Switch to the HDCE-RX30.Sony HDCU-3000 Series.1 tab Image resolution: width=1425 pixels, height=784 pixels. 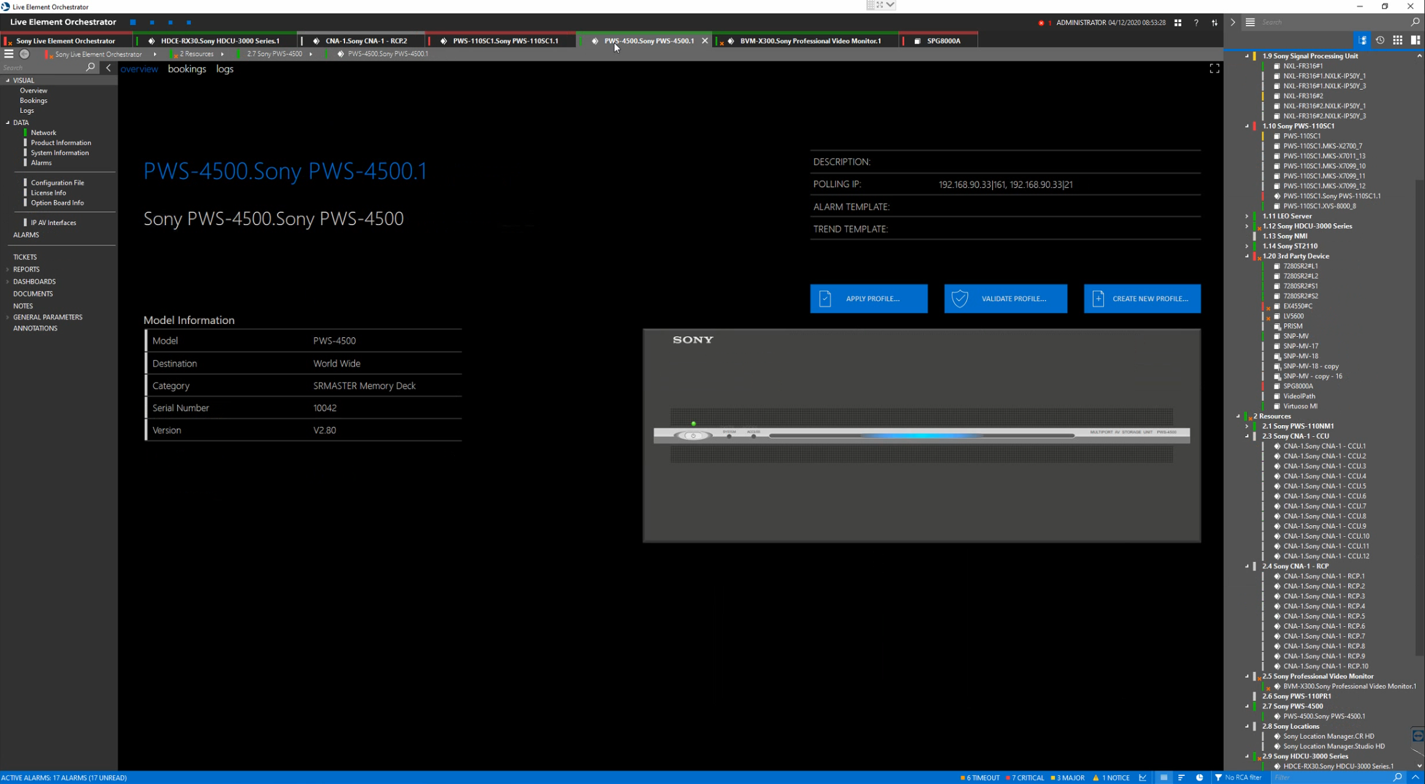214,40
